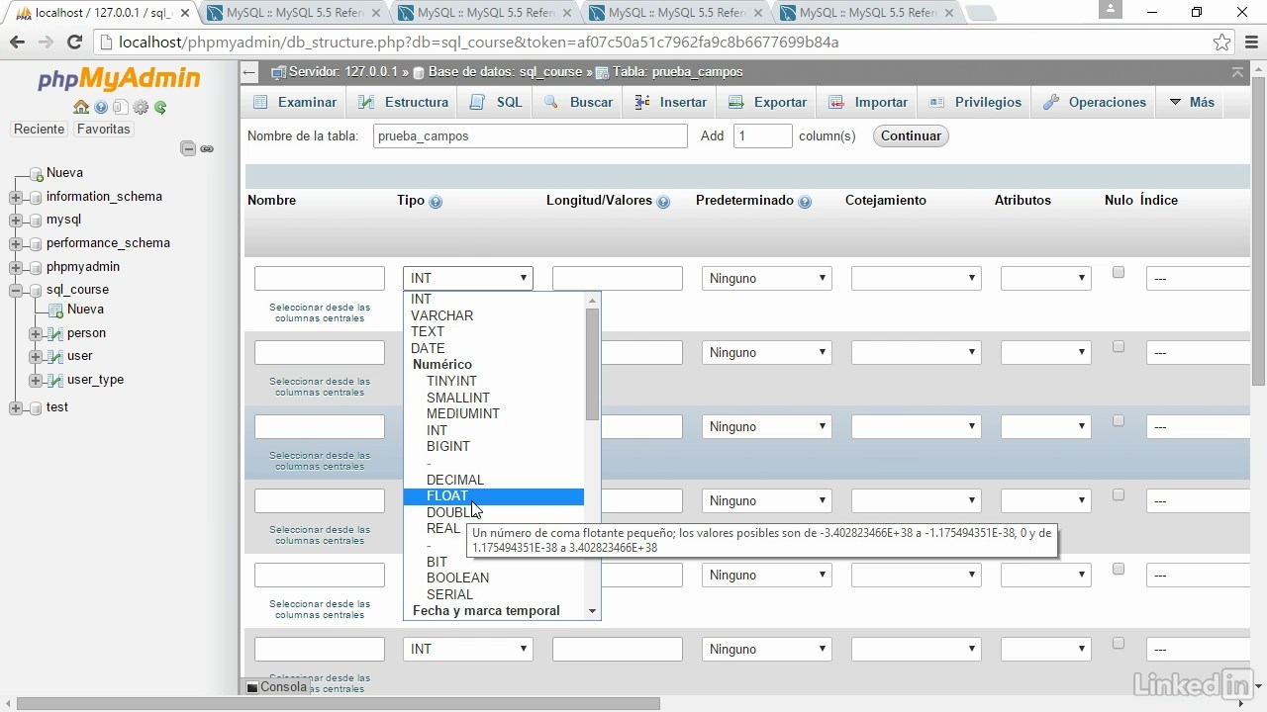1267x712 pixels.
Task: Click the first row Nombre input field
Action: click(x=320, y=278)
